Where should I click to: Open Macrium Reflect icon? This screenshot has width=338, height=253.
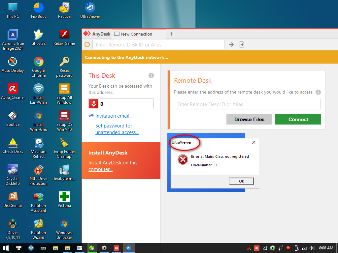pos(38,148)
